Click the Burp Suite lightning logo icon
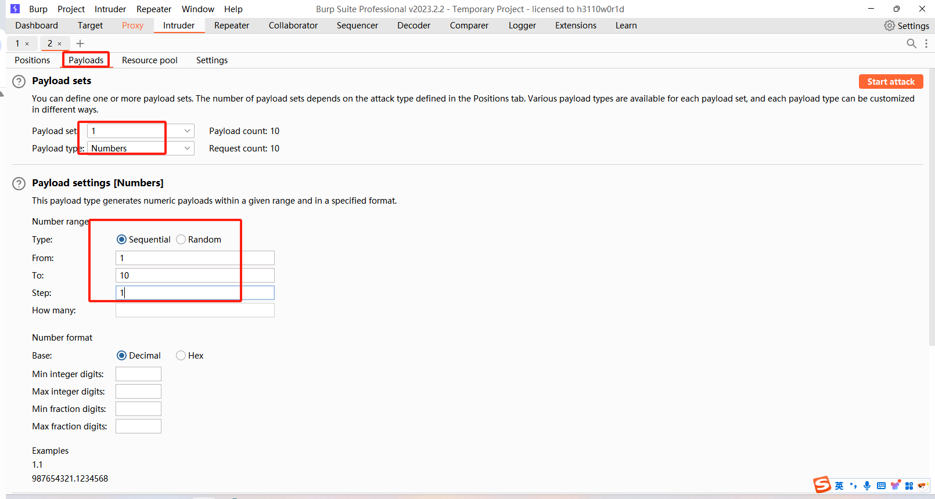Image resolution: width=935 pixels, height=499 pixels. coord(15,9)
